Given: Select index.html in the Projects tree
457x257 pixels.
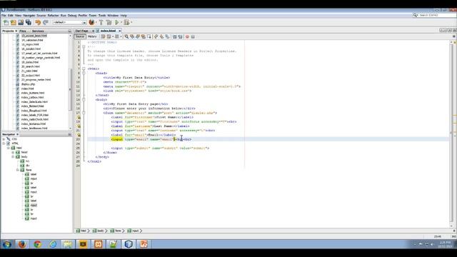Looking at the screenshot, I should coord(27,89).
